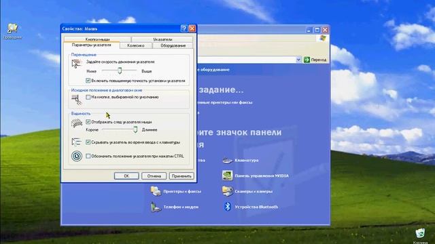
Task: Open the Проводник desktop shortcut icon
Action: coord(12,28)
